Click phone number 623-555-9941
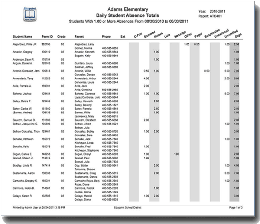The height and width of the screenshot is (224, 260). (x=110, y=166)
